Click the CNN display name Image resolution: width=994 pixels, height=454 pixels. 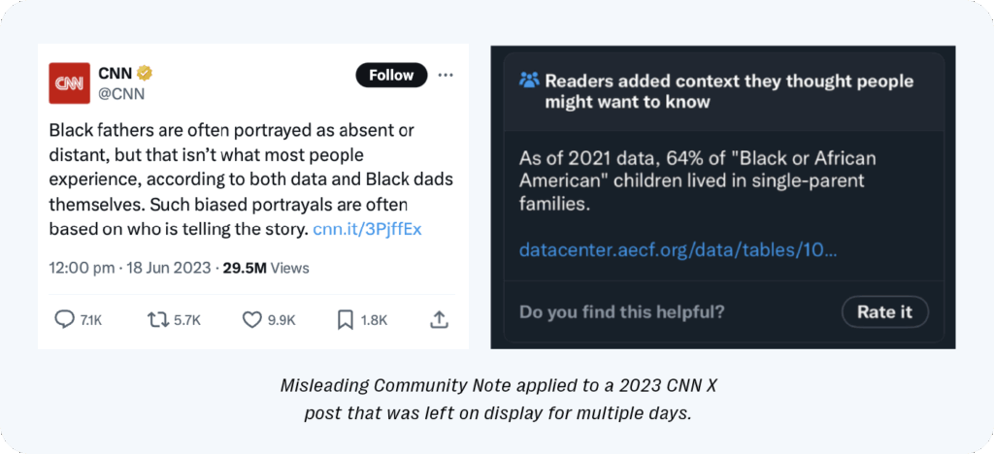[116, 74]
